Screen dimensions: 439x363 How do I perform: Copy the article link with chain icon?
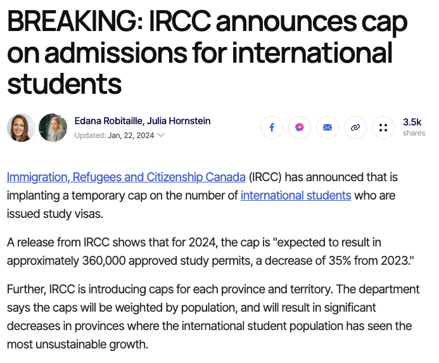pyautogui.click(x=355, y=127)
